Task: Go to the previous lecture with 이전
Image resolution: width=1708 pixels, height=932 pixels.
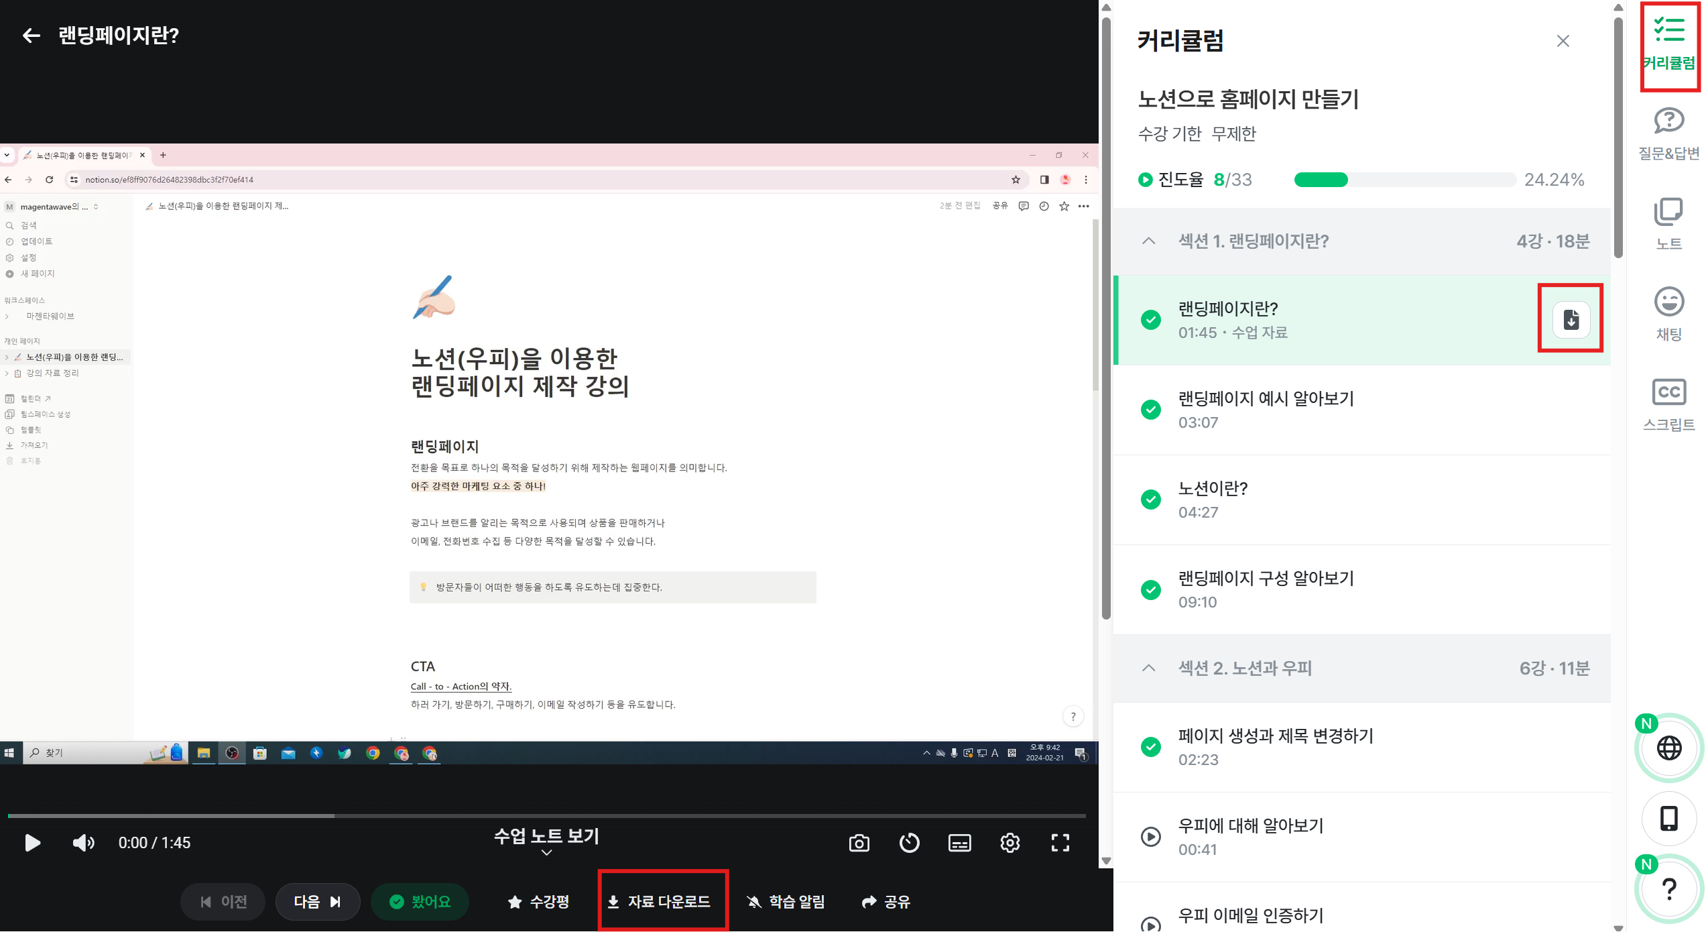Action: [223, 902]
